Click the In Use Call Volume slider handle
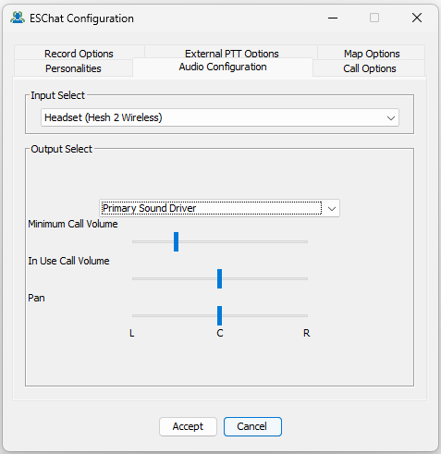The image size is (441, 454). [x=219, y=278]
